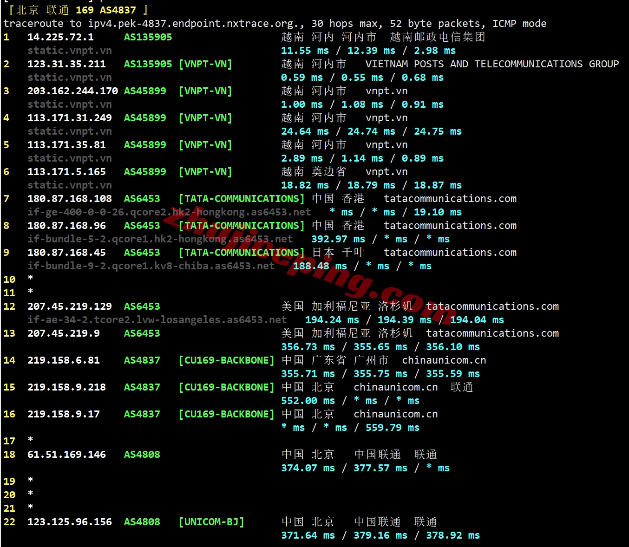This screenshot has width=629, height=547.
Task: Click 越南 奠边省 location on hop 6
Action: coord(314,172)
